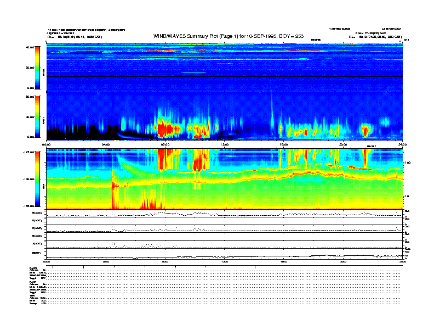Click the 40.00 label on RAD2 color scale

(x=30, y=47)
